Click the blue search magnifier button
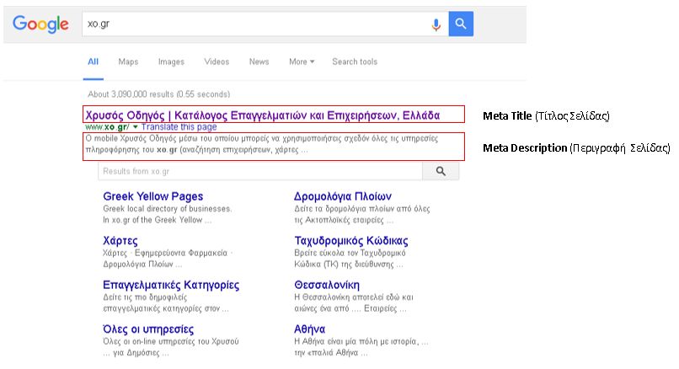This screenshot has height=369, width=679. point(461,24)
